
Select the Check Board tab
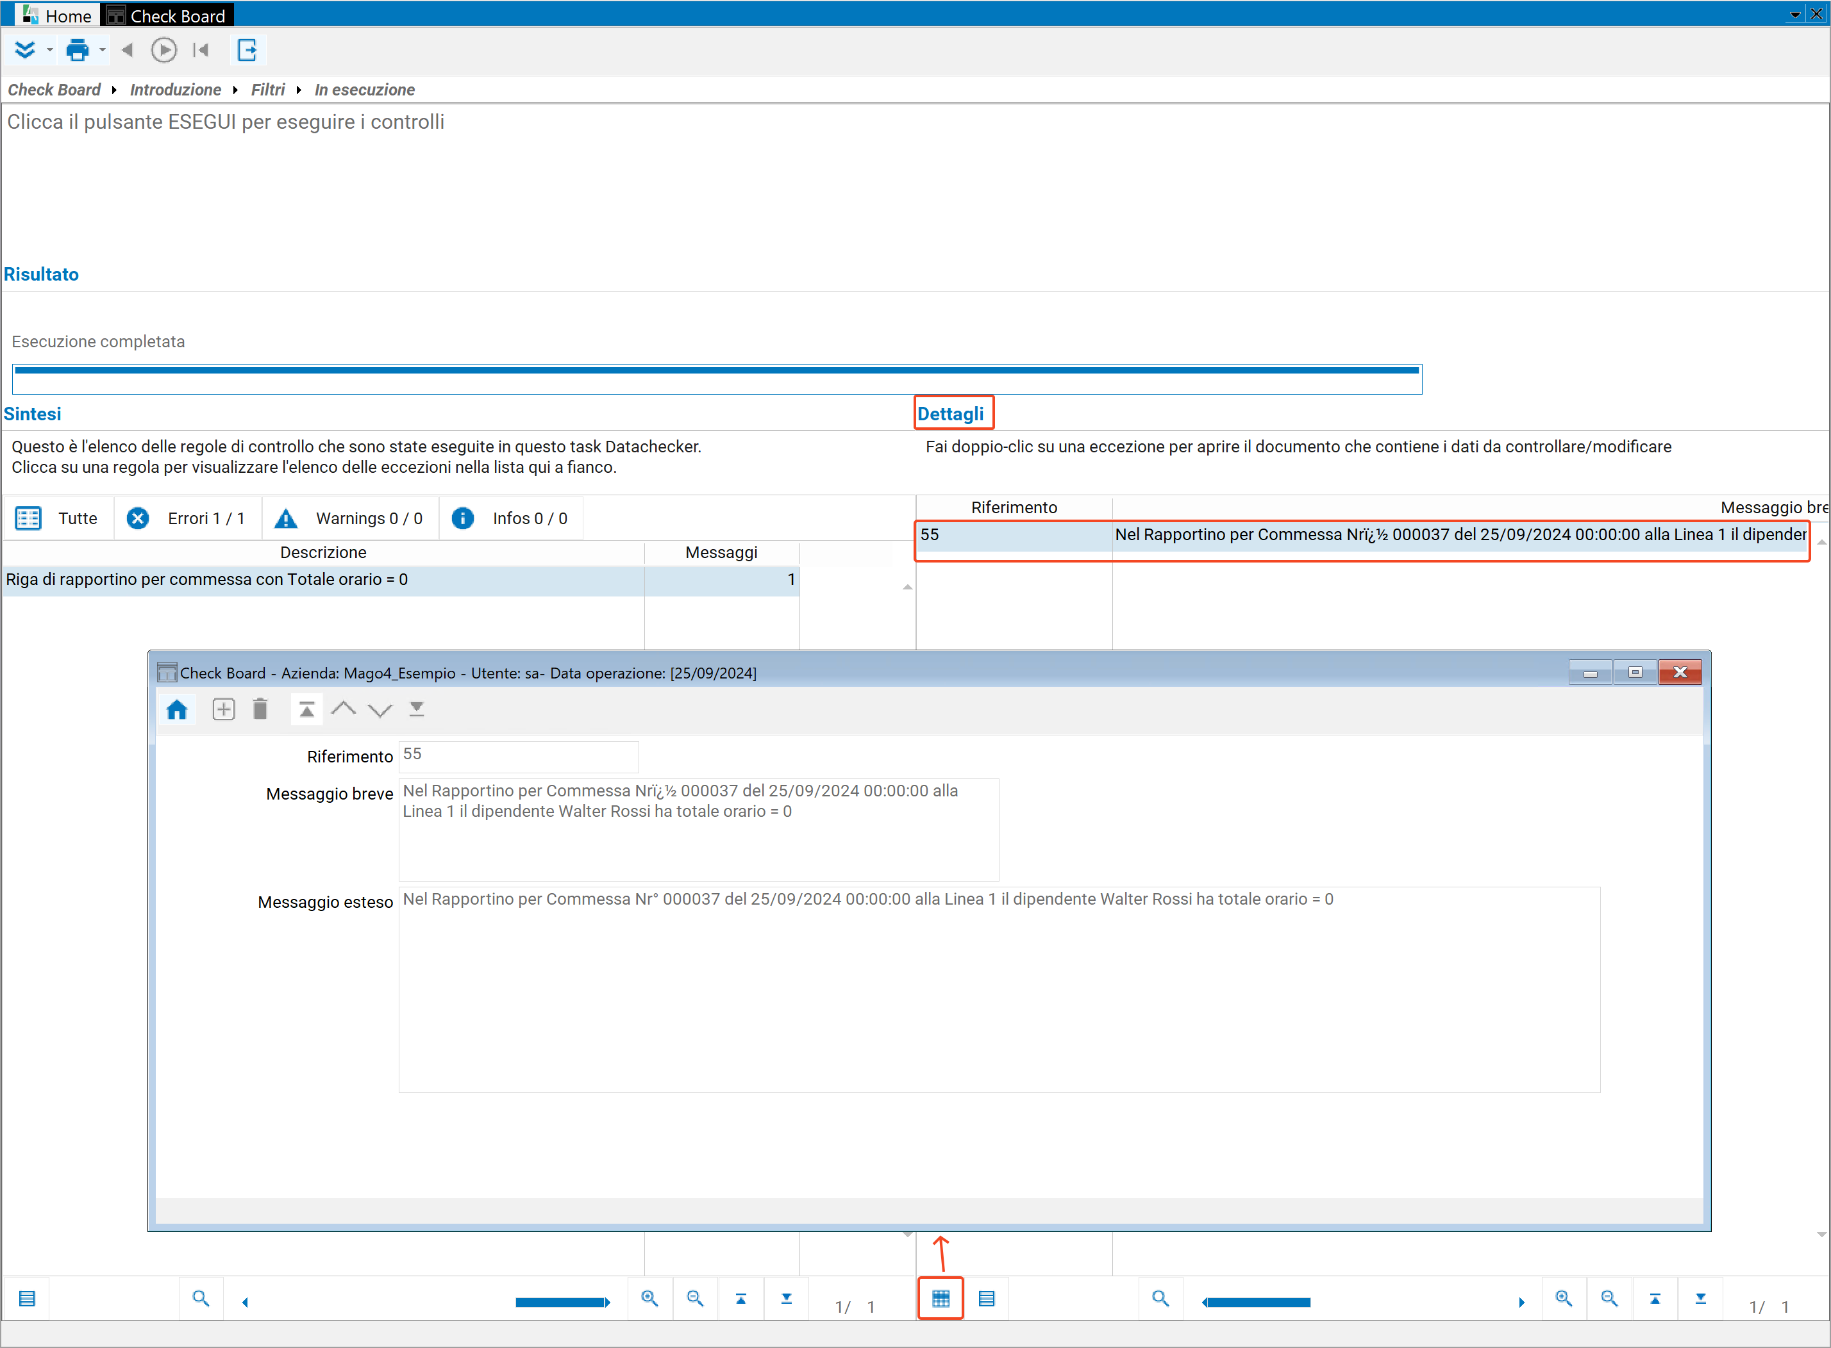(168, 15)
